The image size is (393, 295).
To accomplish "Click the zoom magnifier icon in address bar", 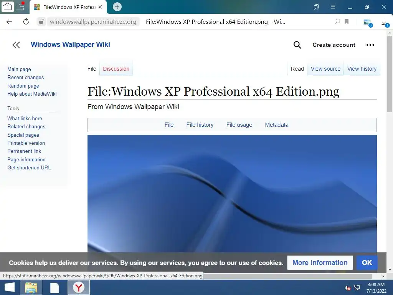I will pyautogui.click(x=338, y=22).
